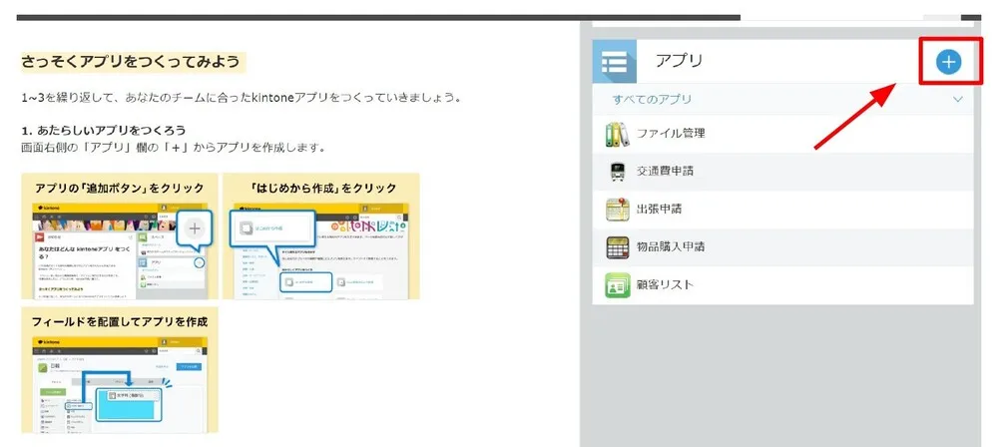Viewport: 998px width, 447px height.
Task: Select the 物品購入申請 app name
Action: pyautogui.click(x=671, y=247)
